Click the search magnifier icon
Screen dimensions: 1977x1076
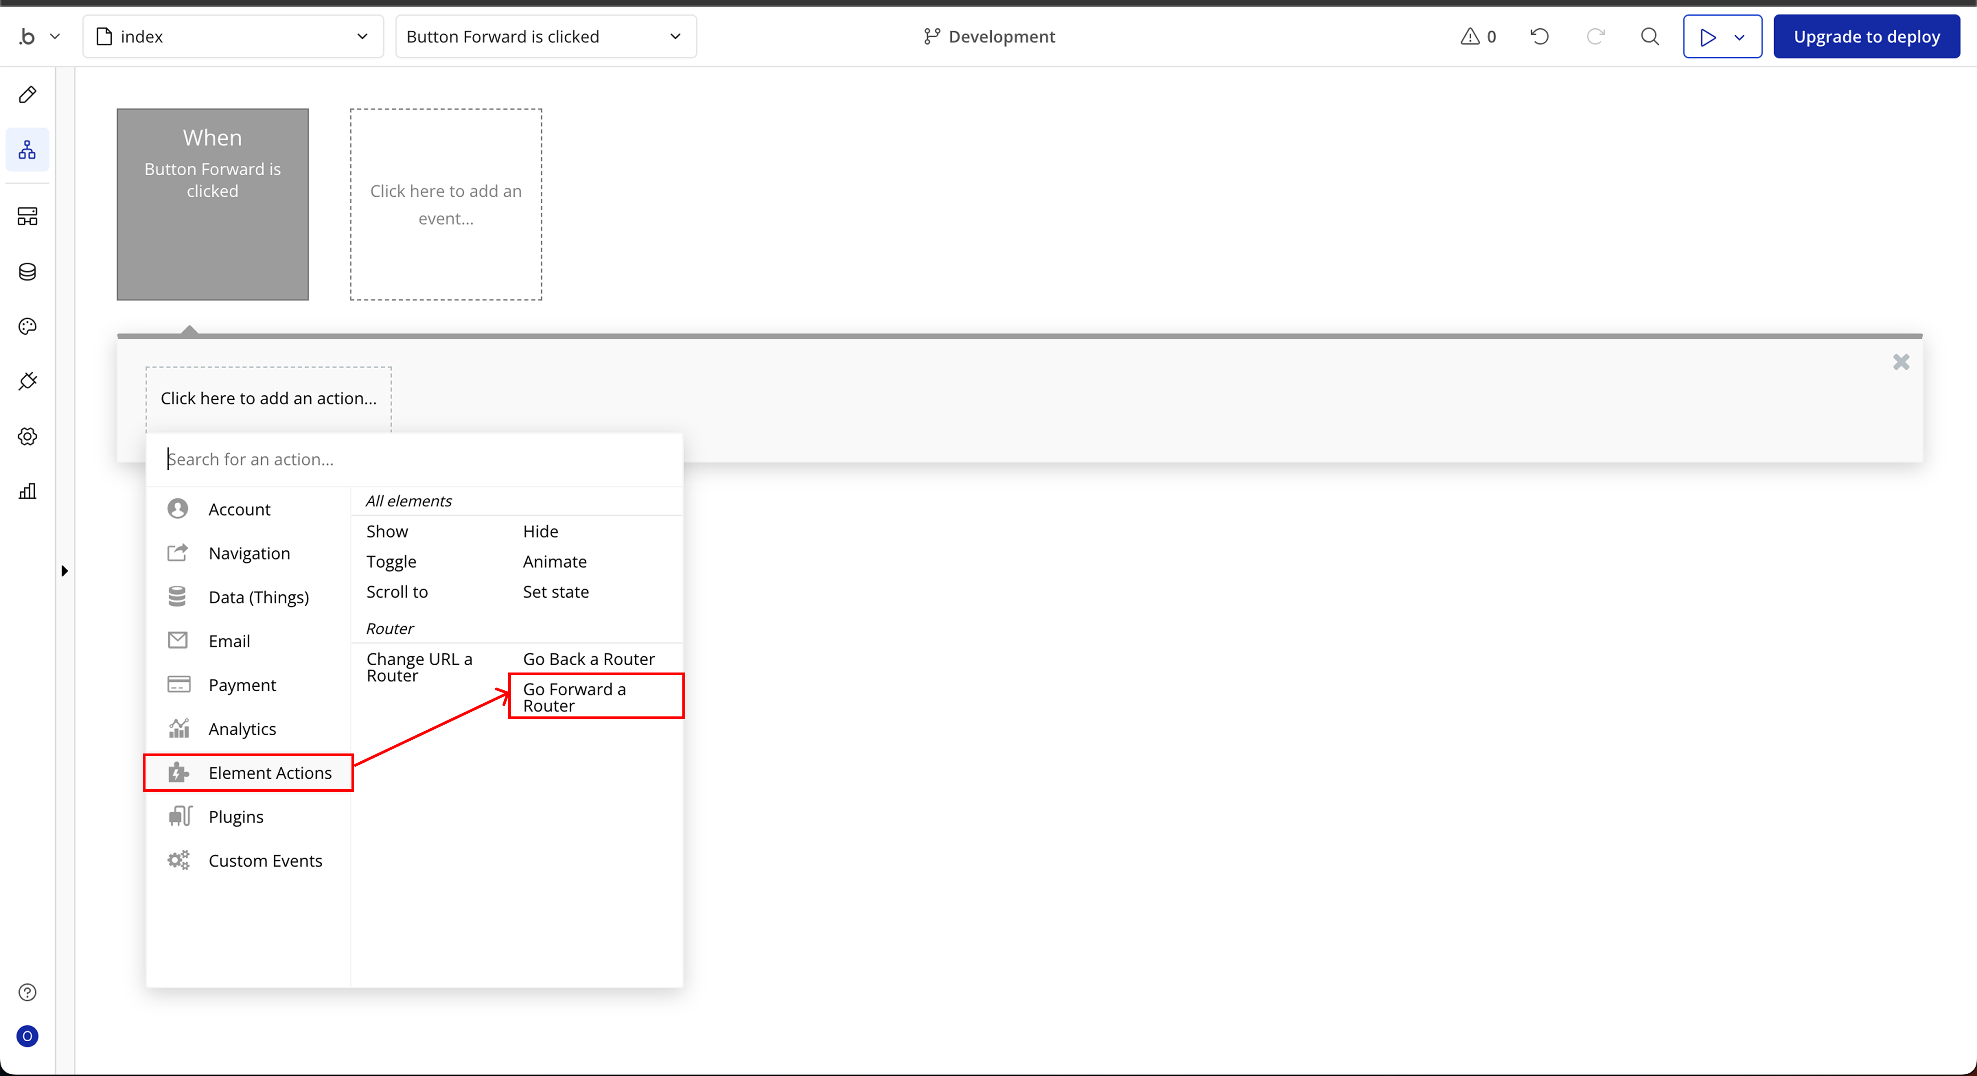click(1649, 36)
